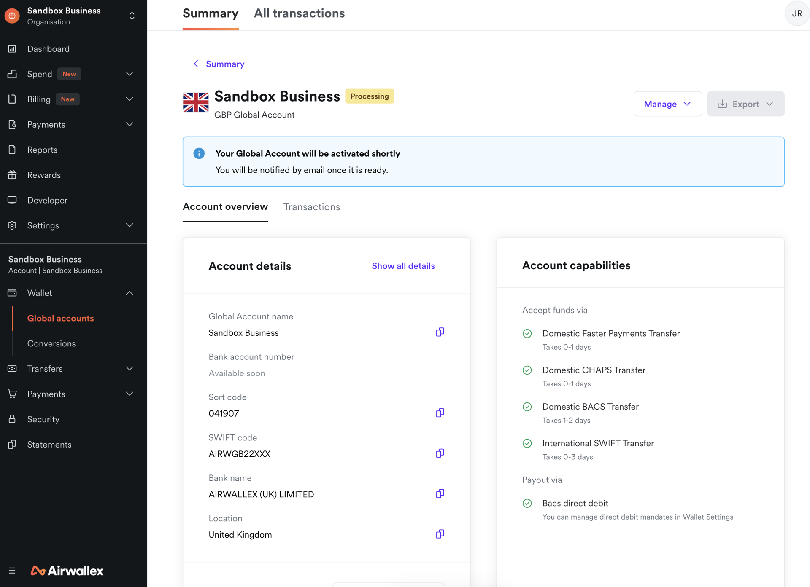Copy the Global Account name value
Viewport: 810px width, 587px height.
[x=440, y=332]
